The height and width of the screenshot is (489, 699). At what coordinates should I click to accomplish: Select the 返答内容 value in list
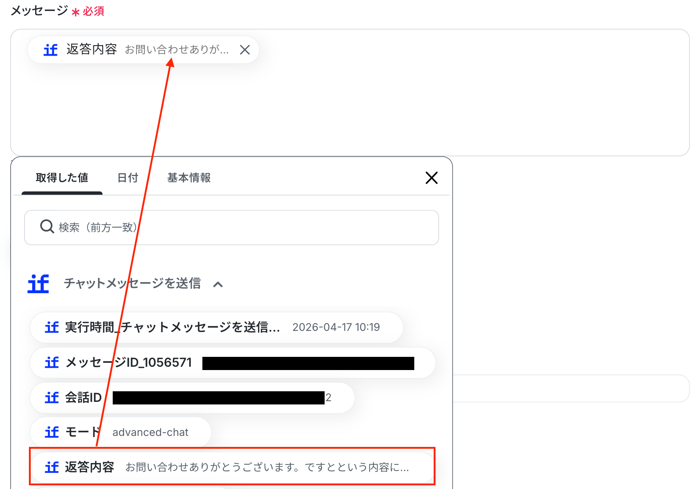pos(232,467)
